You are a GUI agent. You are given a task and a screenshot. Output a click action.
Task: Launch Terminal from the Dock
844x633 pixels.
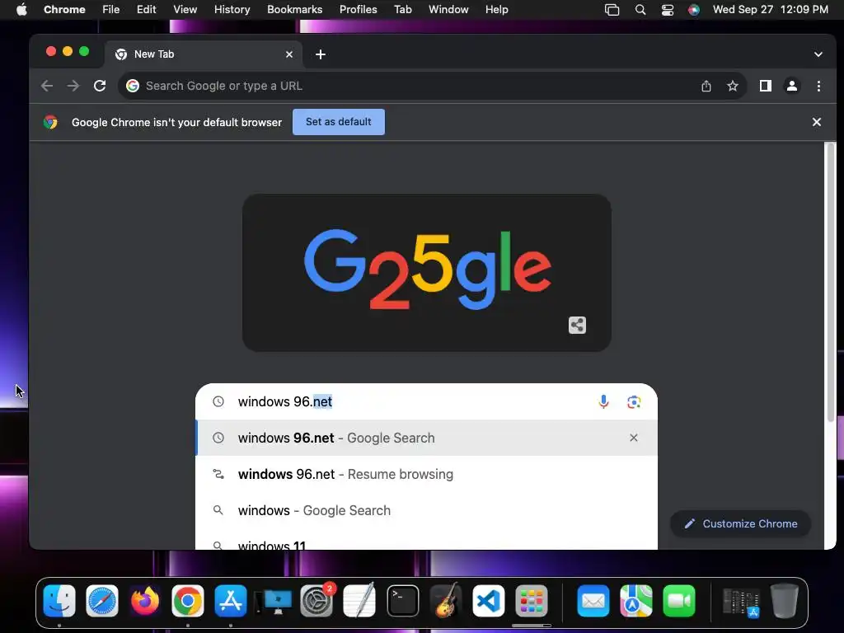coord(402,601)
